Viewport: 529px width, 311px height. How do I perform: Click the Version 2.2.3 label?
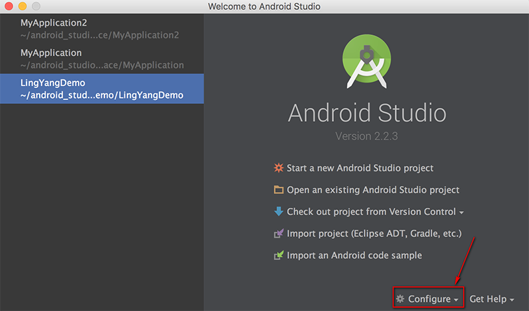click(x=366, y=136)
